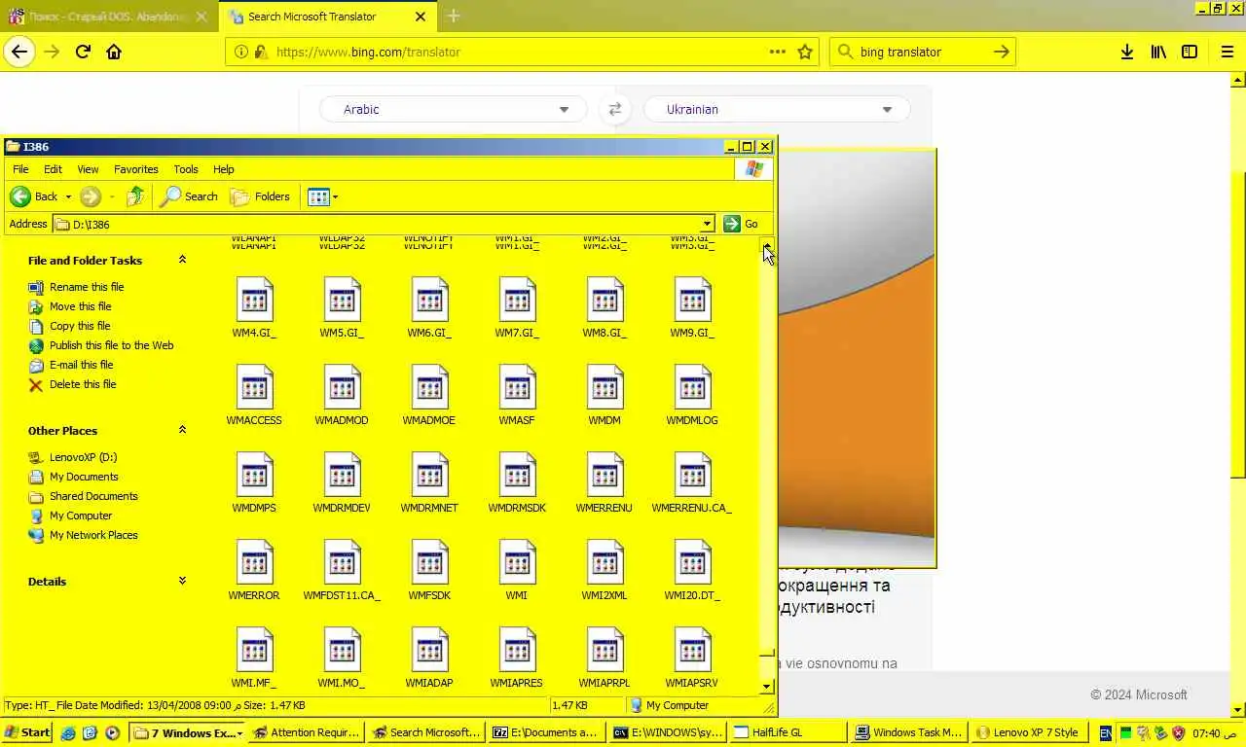Click Rename this file link
This screenshot has height=747, width=1246.
[87, 287]
